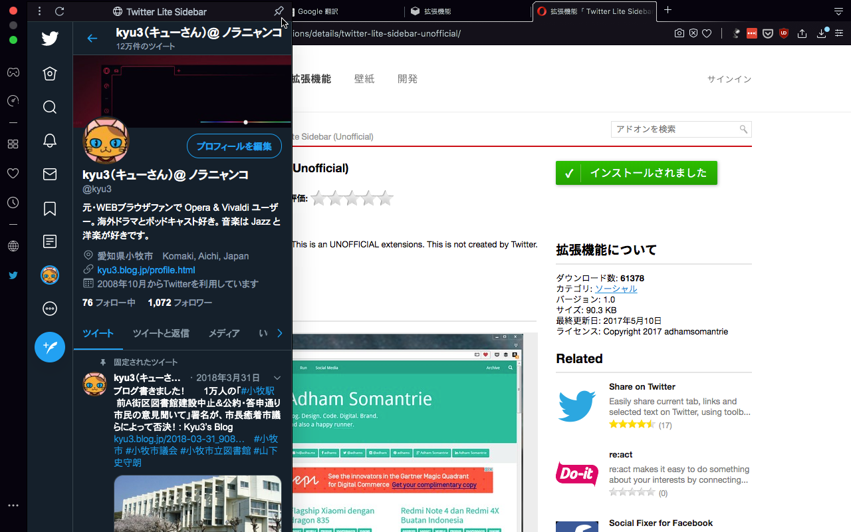Open related extension re:act
The image size is (851, 532).
click(x=620, y=454)
